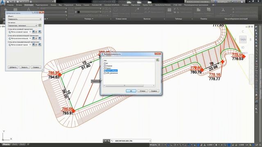262x147 pixels.
Task: Switch to the Express Tools ribbon tab
Action: pyautogui.click(x=147, y=5)
